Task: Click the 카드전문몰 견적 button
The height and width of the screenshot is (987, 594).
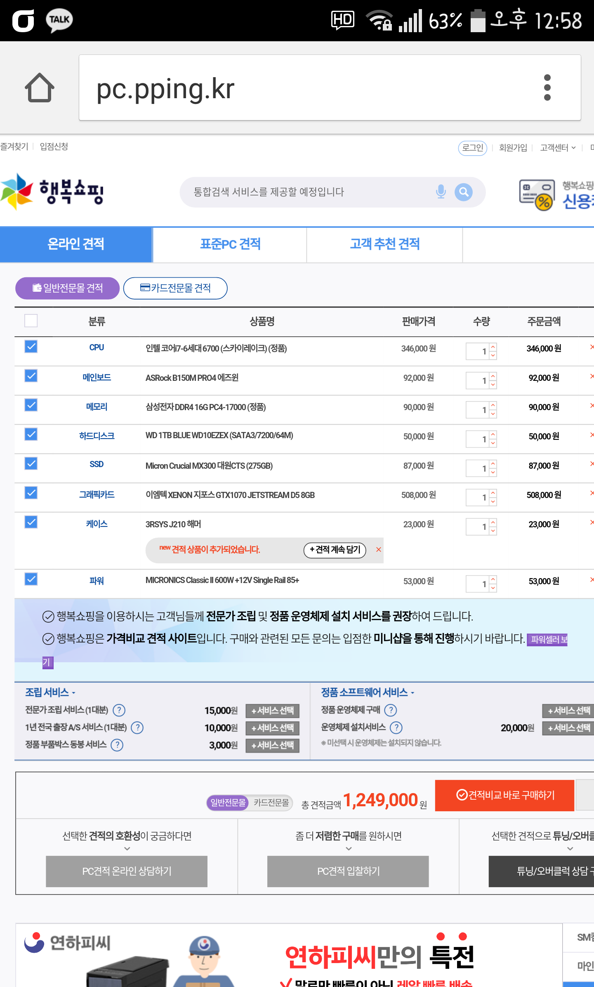Action: 175,288
